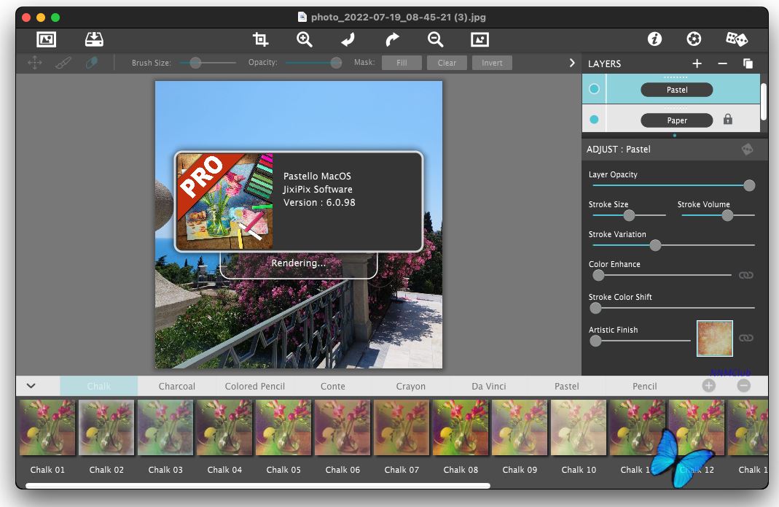Toggle Artistic Finish link icon

point(745,338)
